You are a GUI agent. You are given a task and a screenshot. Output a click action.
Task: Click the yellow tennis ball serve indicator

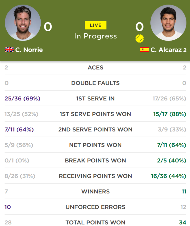(140, 38)
